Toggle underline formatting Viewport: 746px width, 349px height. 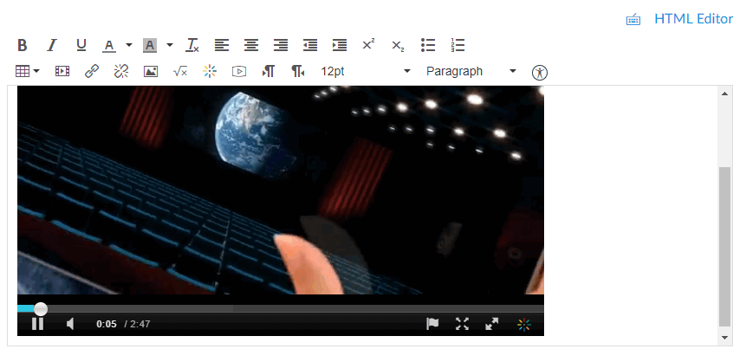click(81, 46)
